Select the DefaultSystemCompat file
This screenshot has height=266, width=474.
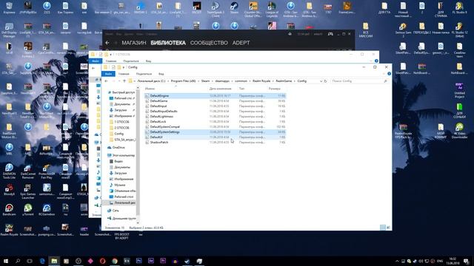pos(215,126)
